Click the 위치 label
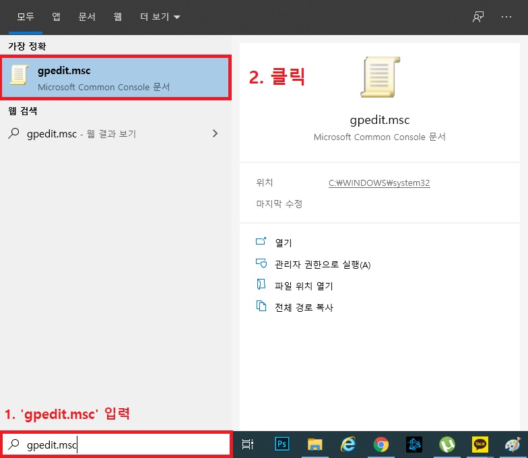 pyautogui.click(x=264, y=182)
